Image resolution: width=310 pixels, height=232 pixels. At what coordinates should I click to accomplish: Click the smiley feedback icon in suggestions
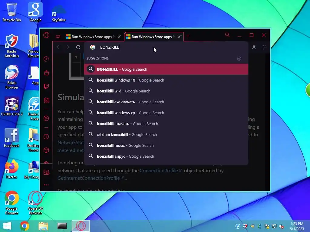[239, 59]
